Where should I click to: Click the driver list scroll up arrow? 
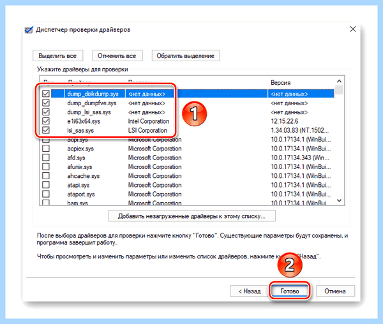coord(339,81)
